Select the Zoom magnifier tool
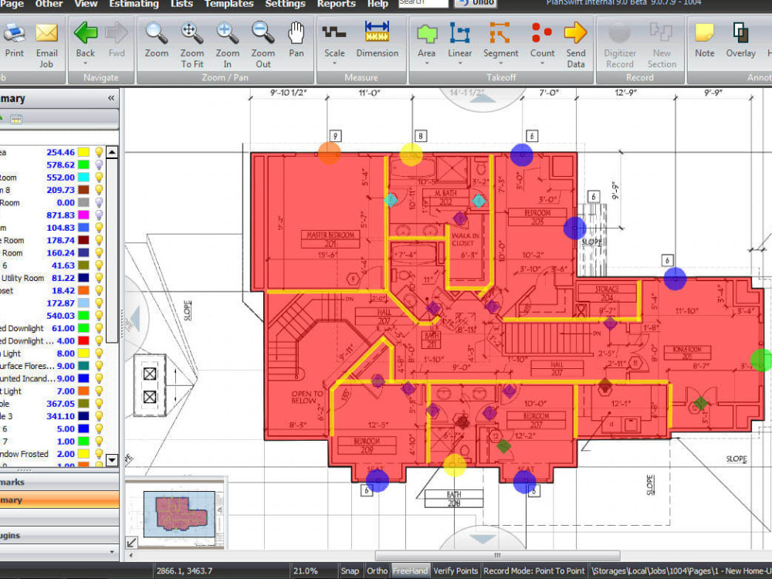This screenshot has width=772, height=579. click(156, 33)
